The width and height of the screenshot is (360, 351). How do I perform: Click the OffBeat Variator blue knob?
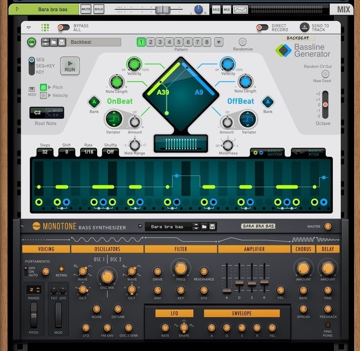tap(247, 119)
